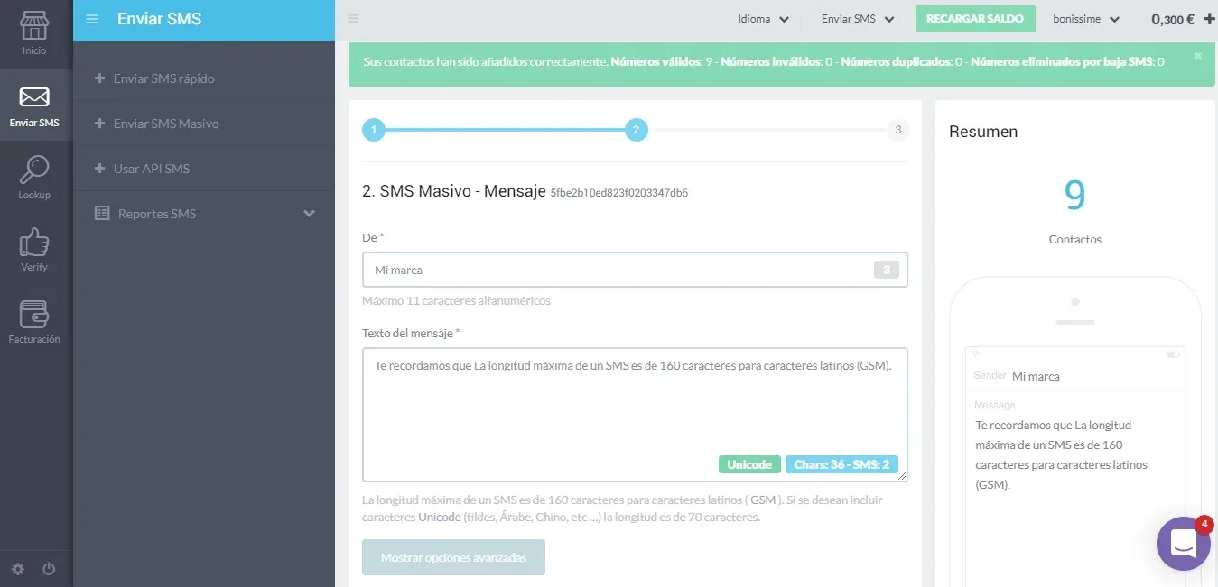This screenshot has width=1218, height=587.
Task: Click the Chars: 36 - SMS: 2 counter
Action: click(x=841, y=464)
